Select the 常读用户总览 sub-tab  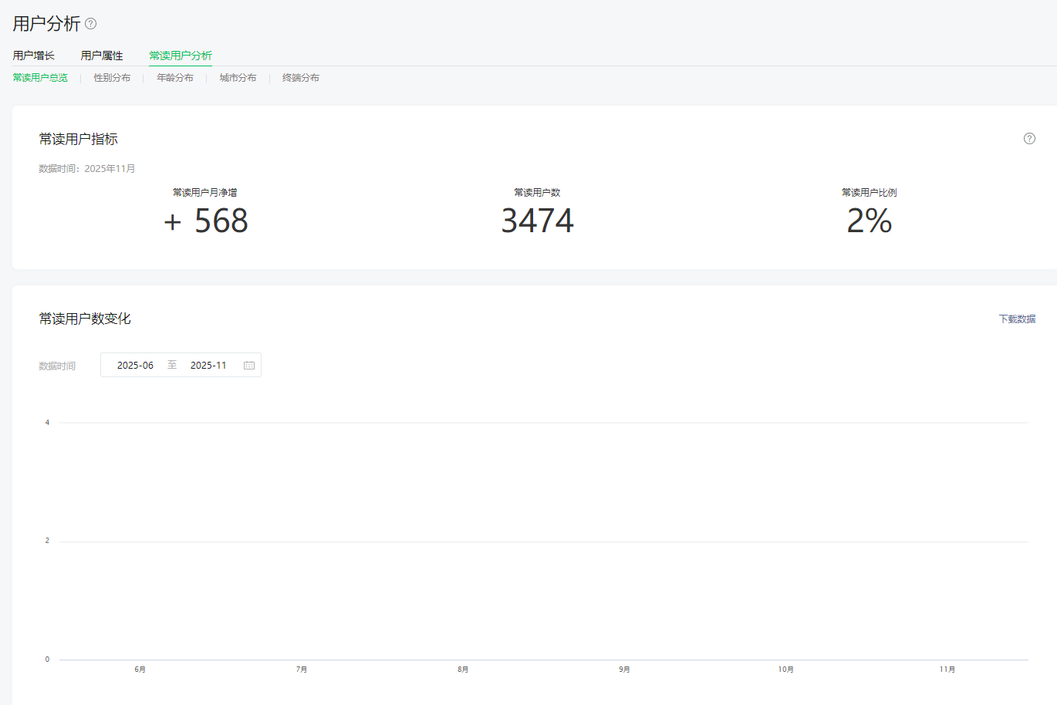click(40, 78)
